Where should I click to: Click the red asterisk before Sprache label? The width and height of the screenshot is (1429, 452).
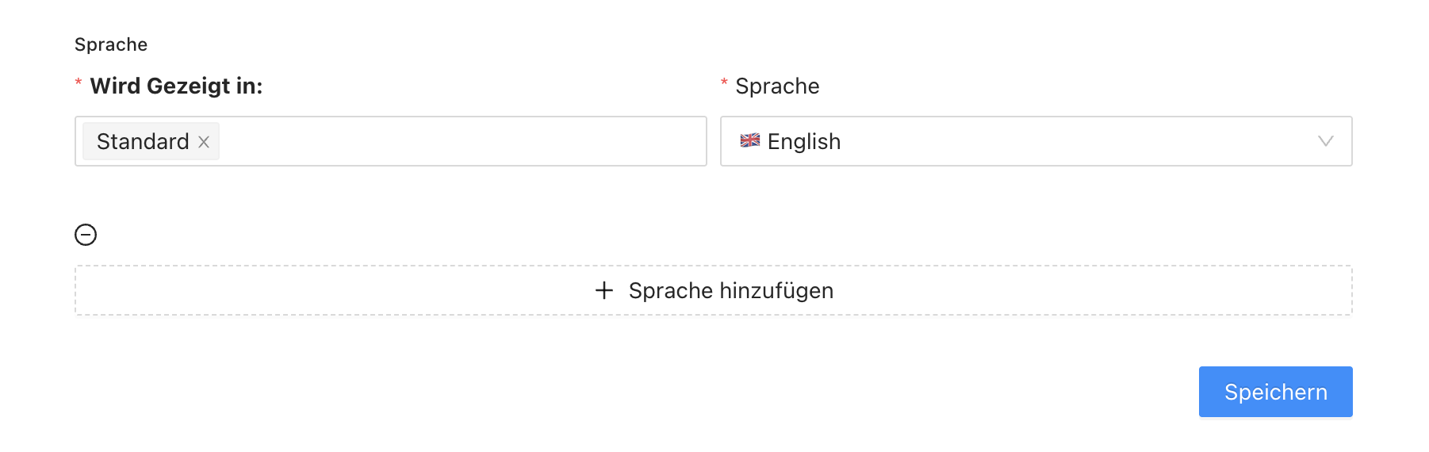tap(724, 83)
